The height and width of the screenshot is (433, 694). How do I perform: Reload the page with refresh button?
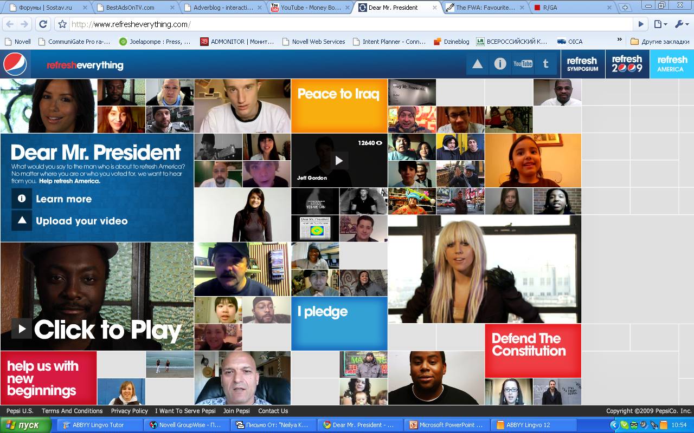click(43, 24)
